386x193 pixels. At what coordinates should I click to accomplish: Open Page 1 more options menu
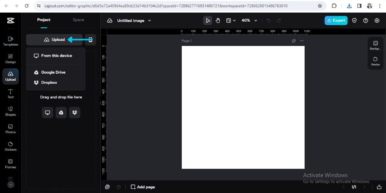click(x=302, y=41)
